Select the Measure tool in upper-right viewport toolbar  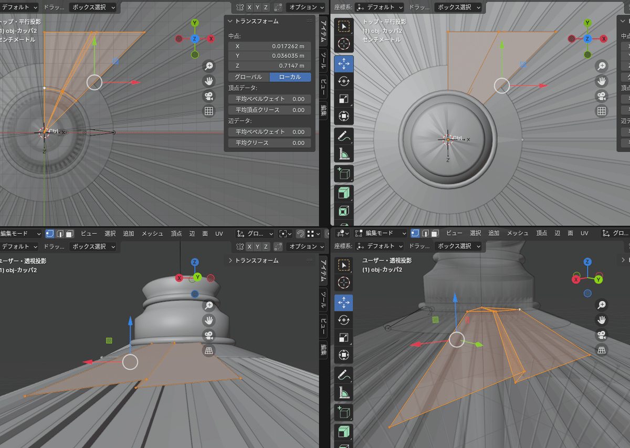pos(344,153)
